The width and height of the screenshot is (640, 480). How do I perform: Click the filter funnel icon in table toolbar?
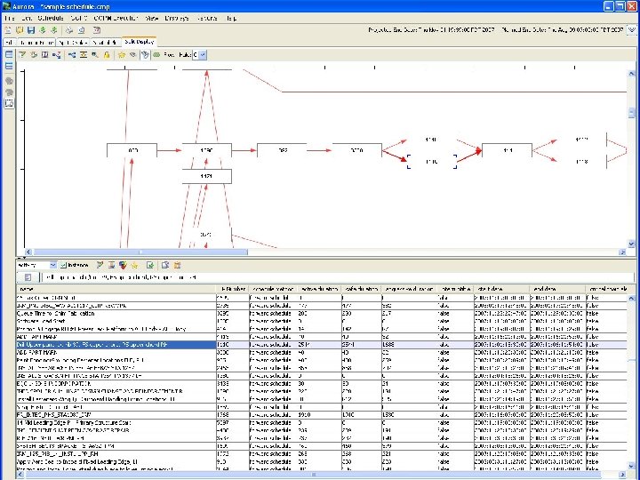[x=98, y=265]
